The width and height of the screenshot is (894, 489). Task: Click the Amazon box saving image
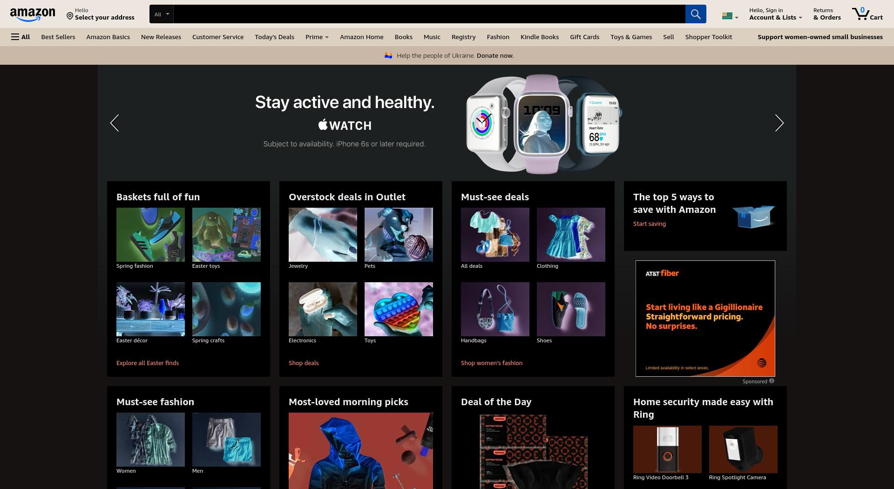click(x=753, y=216)
